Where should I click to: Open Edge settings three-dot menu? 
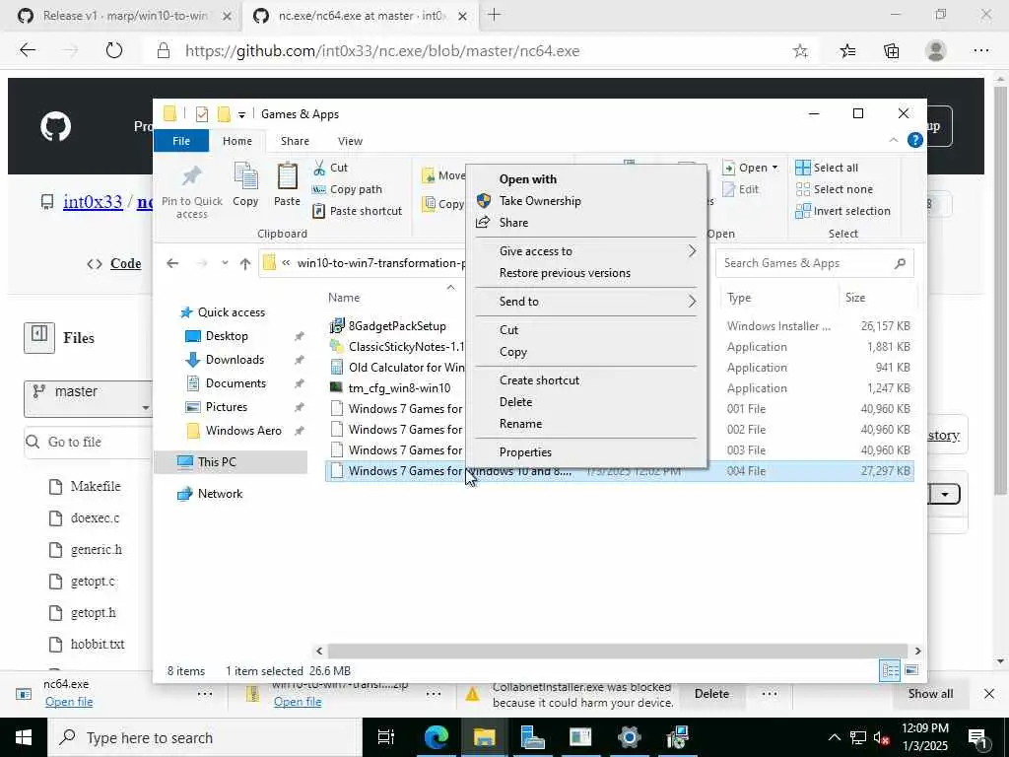click(x=980, y=51)
